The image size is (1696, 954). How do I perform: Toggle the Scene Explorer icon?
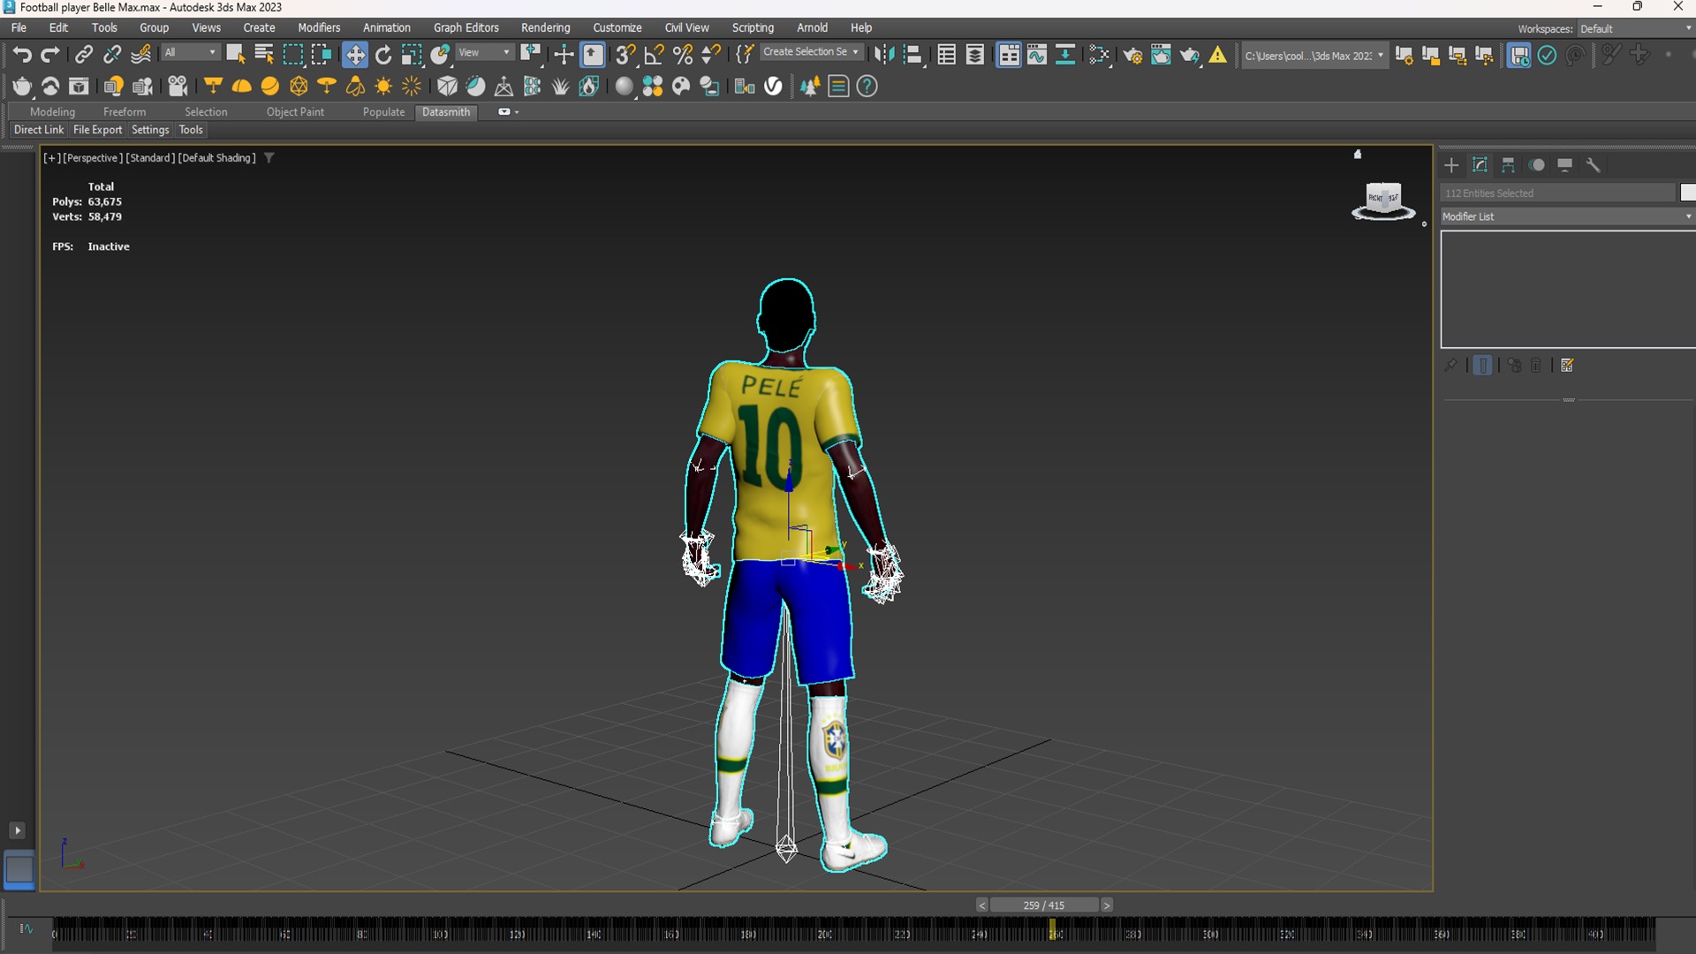pos(946,55)
